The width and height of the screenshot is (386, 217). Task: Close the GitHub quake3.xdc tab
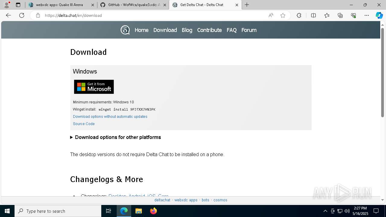[x=165, y=5]
